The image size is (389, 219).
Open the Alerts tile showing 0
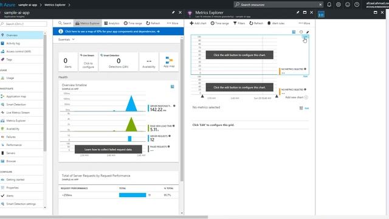(x=67, y=62)
